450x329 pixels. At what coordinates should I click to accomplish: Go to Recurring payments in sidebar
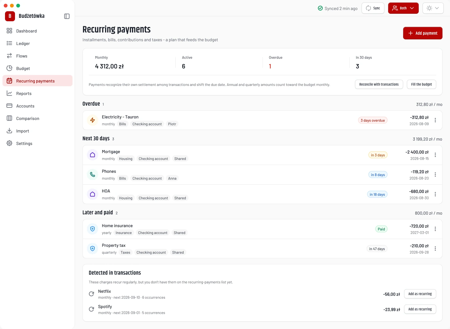pyautogui.click(x=37, y=81)
